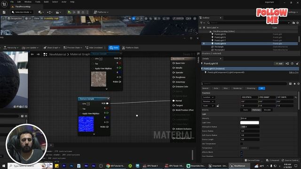Screen dimensions: 301x169
Task: Click the upper Texture Sample thumbnail
Action: point(99,79)
